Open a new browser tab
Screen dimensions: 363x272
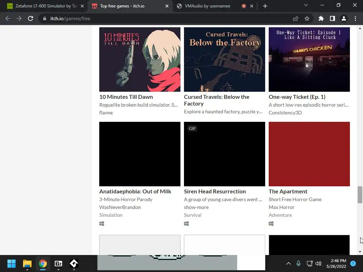click(265, 6)
